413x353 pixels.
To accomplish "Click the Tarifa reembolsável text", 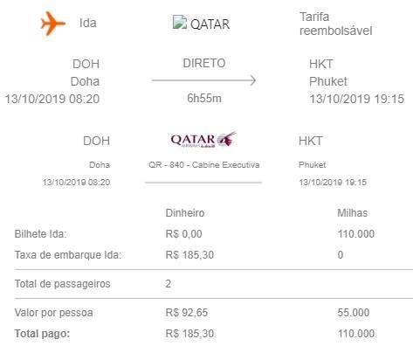I will pos(335,24).
